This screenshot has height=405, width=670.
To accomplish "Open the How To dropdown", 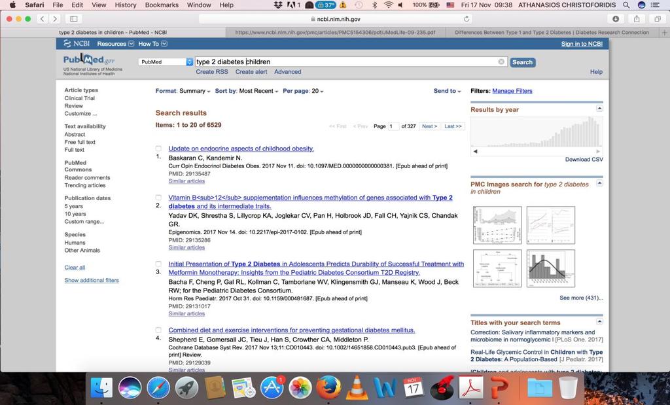I will [x=152, y=44].
